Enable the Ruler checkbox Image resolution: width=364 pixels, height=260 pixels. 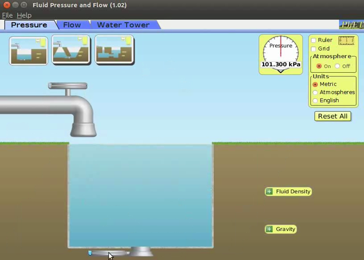[314, 41]
